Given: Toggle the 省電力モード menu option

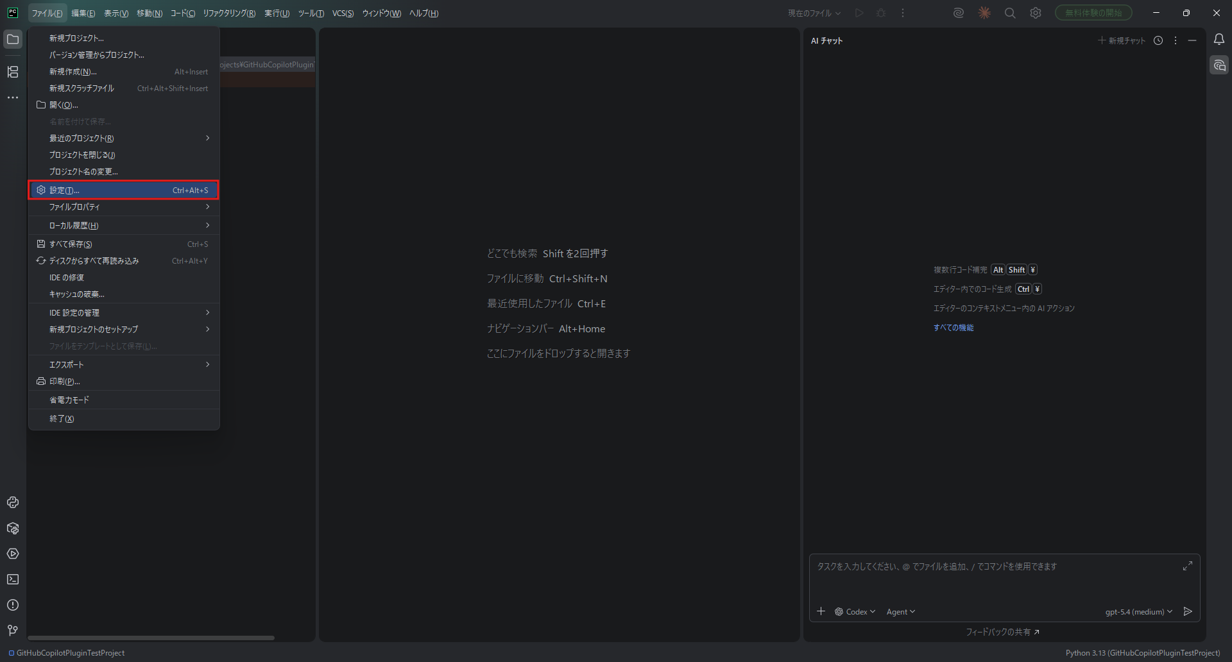Looking at the screenshot, I should point(69,400).
